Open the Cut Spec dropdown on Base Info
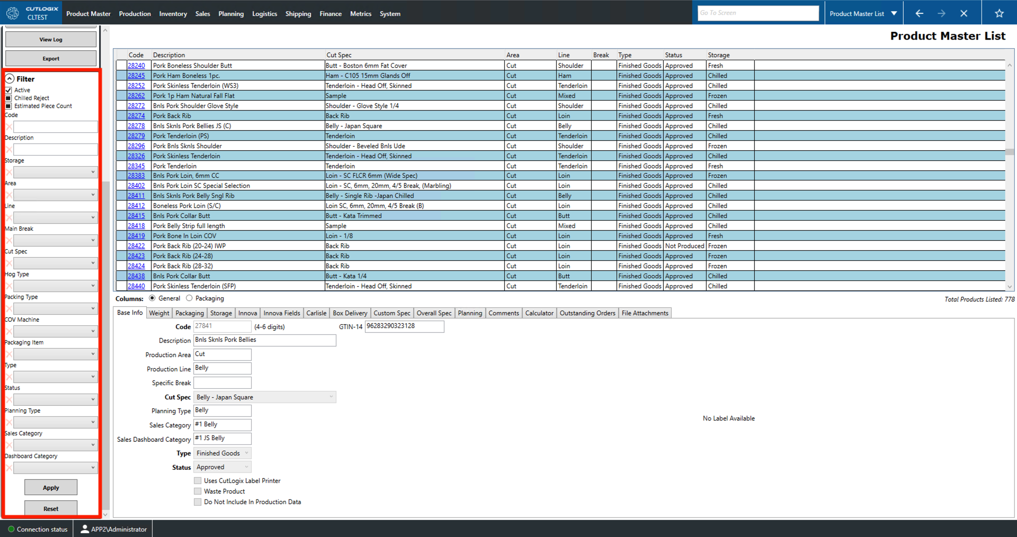 pos(331,397)
